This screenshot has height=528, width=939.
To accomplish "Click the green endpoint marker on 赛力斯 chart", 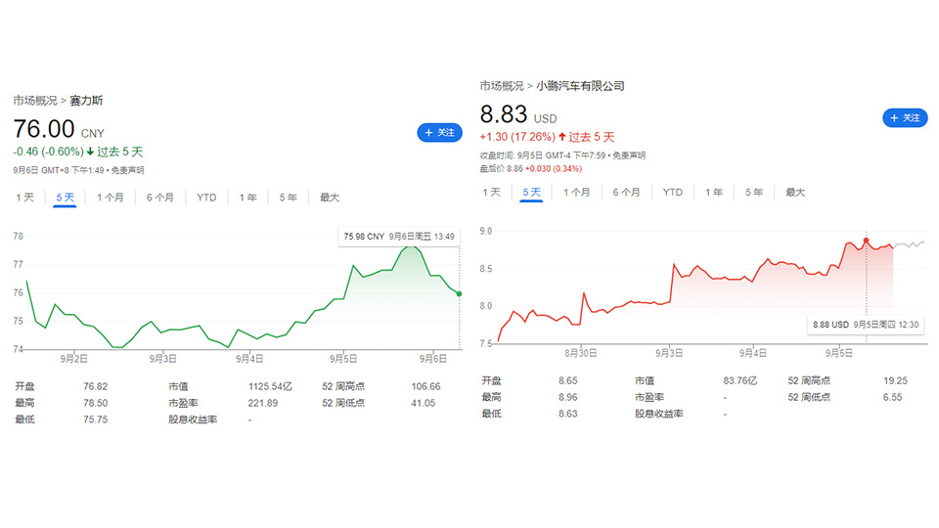I will point(460,294).
